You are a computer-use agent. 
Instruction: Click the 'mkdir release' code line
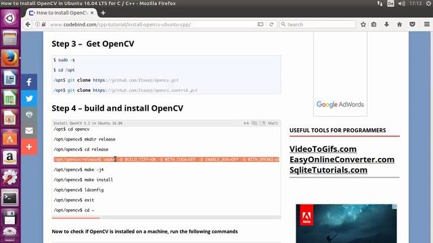[x=85, y=140]
